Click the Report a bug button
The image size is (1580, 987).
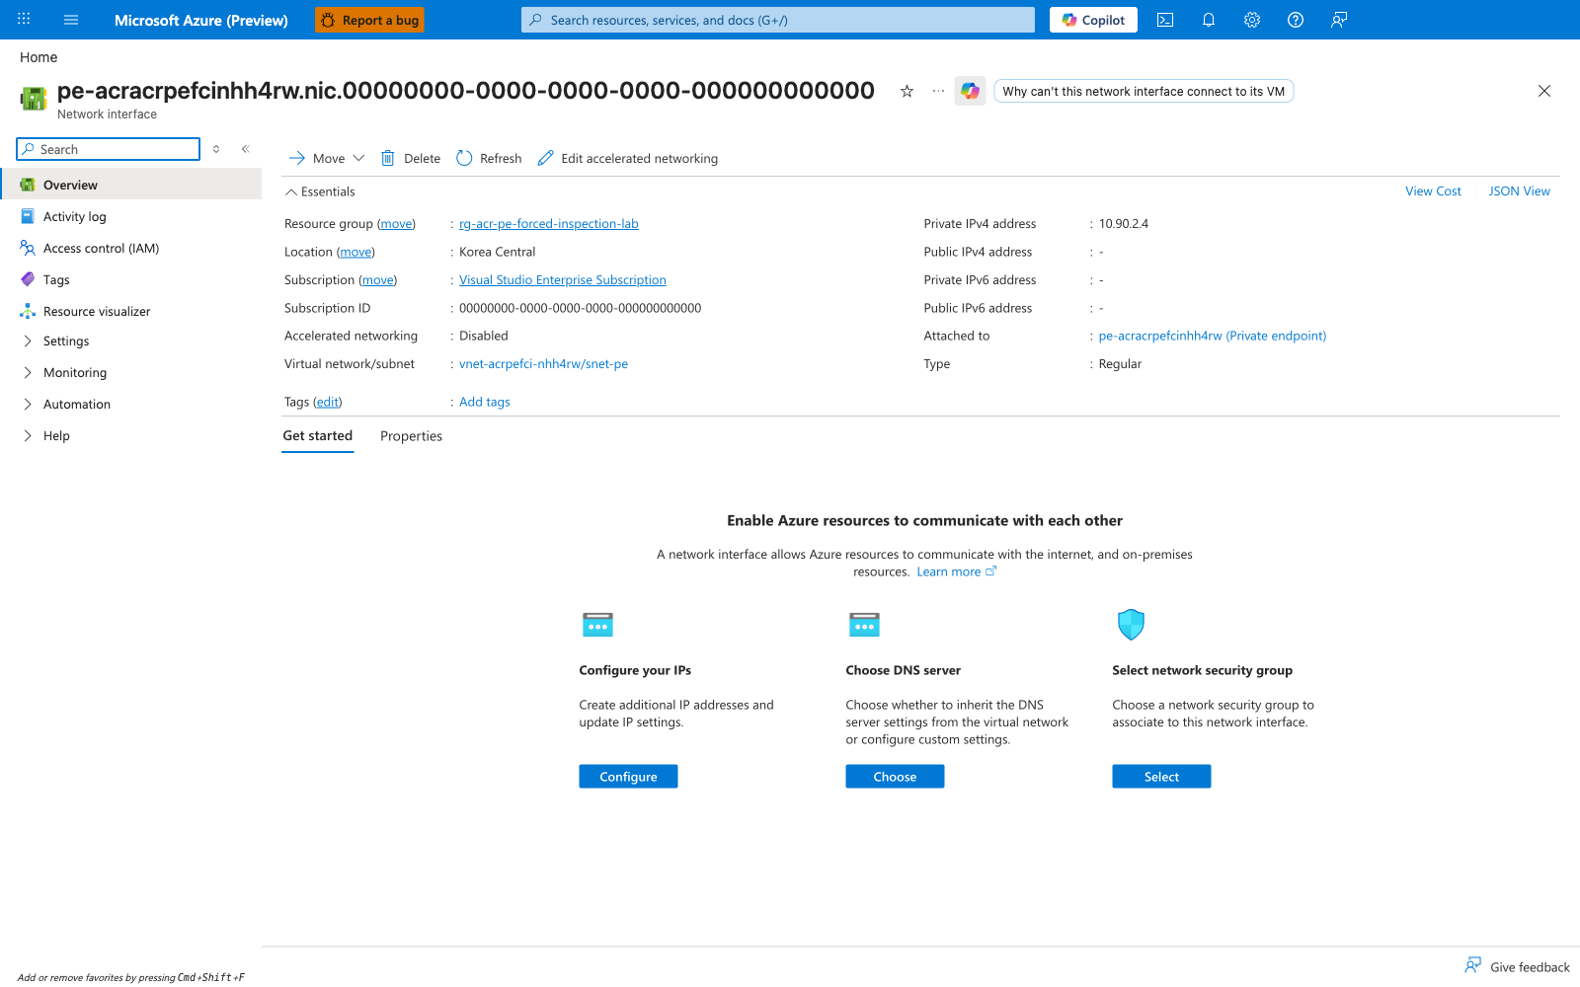click(369, 20)
